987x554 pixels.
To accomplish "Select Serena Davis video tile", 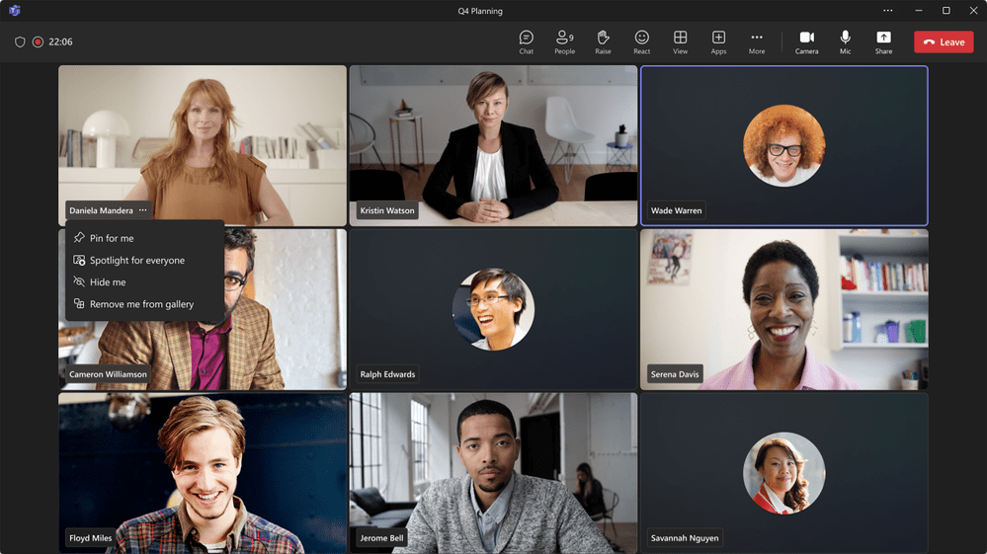I will tap(783, 309).
